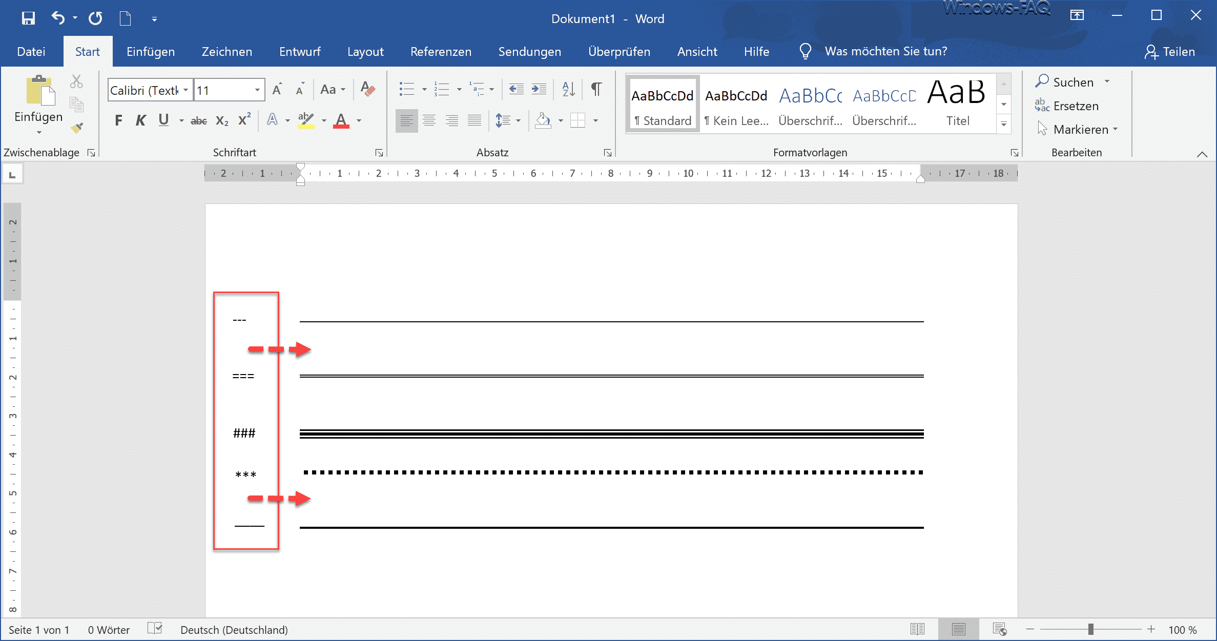Click the increase indent icon
Screen dimensions: 1217x641
539,90
